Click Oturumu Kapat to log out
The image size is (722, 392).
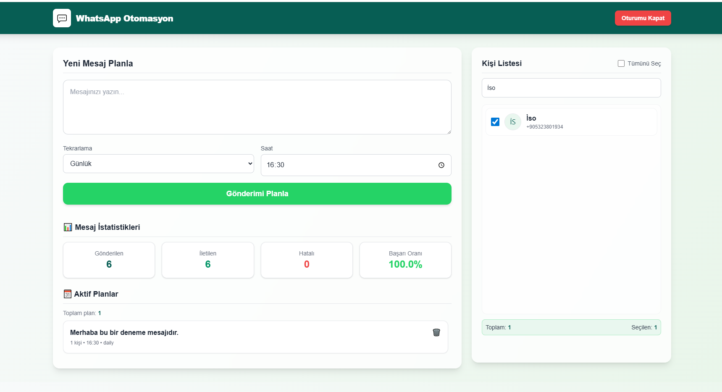pos(643,18)
